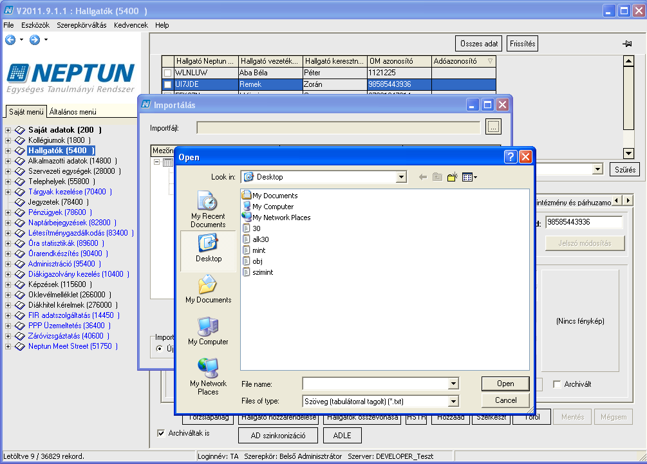Click the help question mark in Open dialog
This screenshot has height=464, width=647.
pos(511,157)
